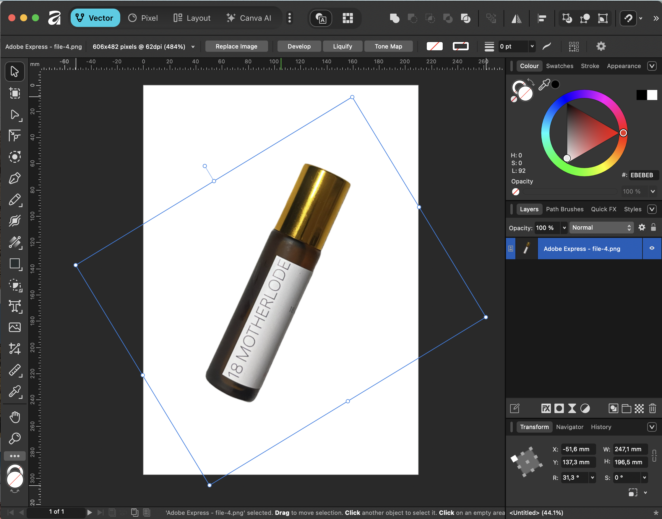Select the white swatch in the Colour panel
Image resolution: width=662 pixels, height=519 pixels.
point(652,95)
